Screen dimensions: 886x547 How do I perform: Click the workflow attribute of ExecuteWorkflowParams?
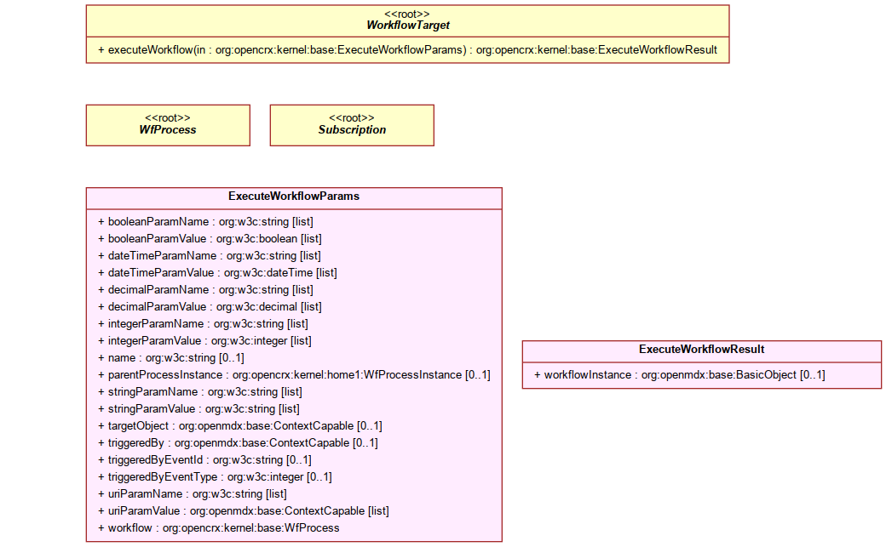pyautogui.click(x=219, y=527)
